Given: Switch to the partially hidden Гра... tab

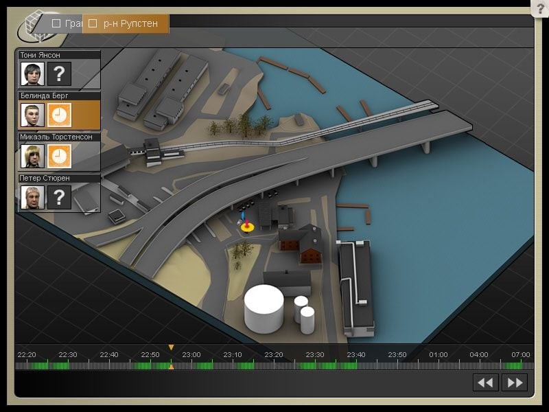Looking at the screenshot, I should point(73,23).
